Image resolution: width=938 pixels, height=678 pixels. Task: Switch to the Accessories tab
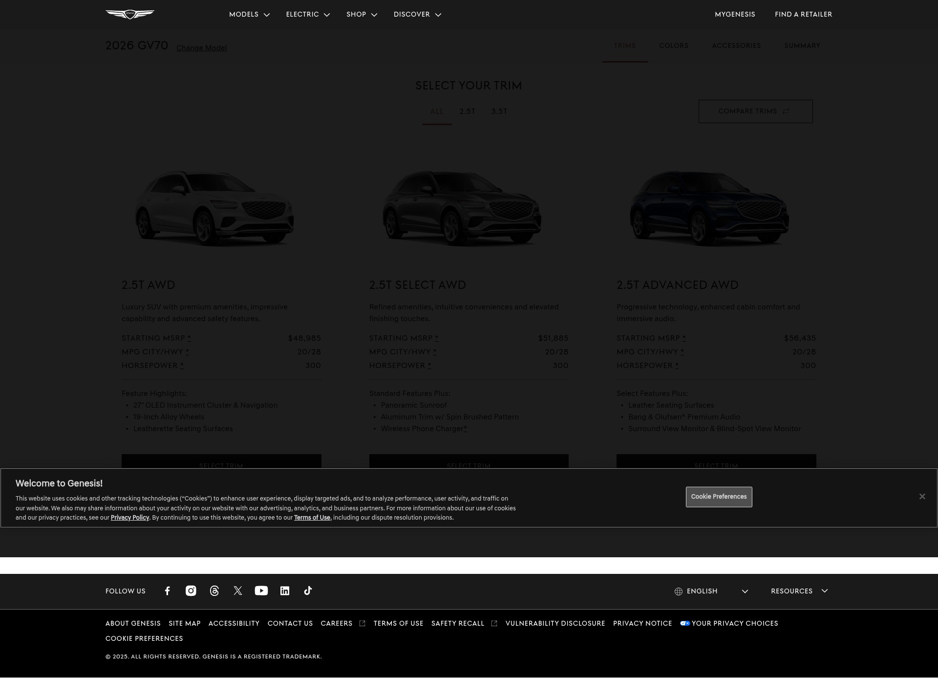tap(736, 46)
